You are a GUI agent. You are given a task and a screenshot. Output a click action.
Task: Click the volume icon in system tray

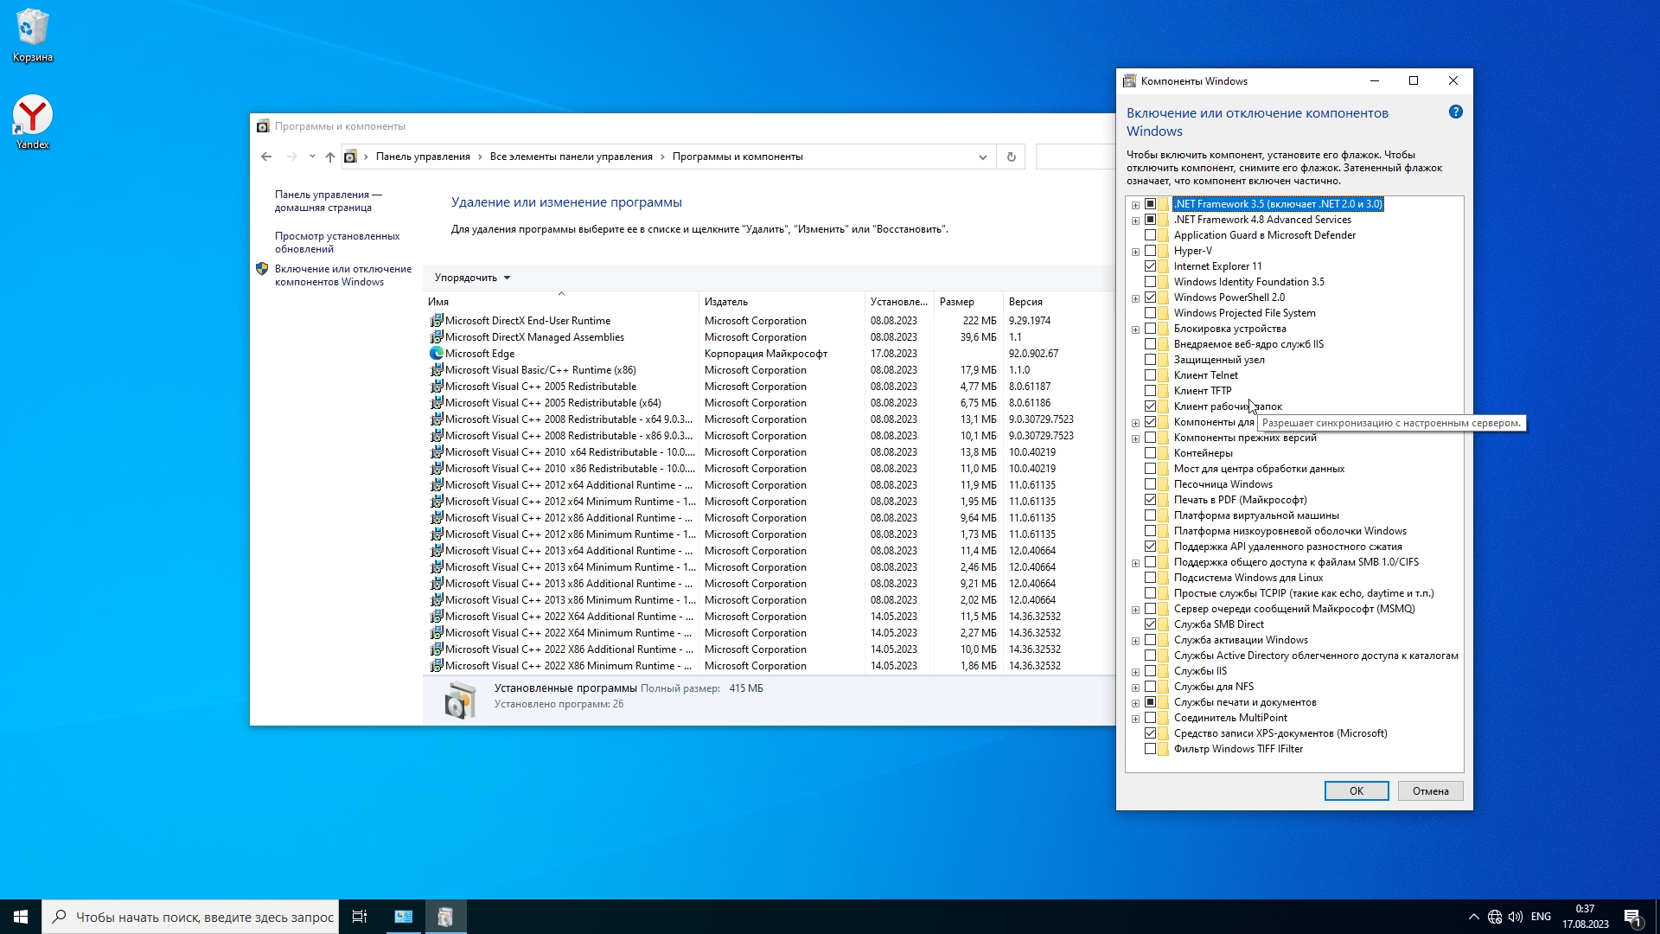click(1516, 917)
